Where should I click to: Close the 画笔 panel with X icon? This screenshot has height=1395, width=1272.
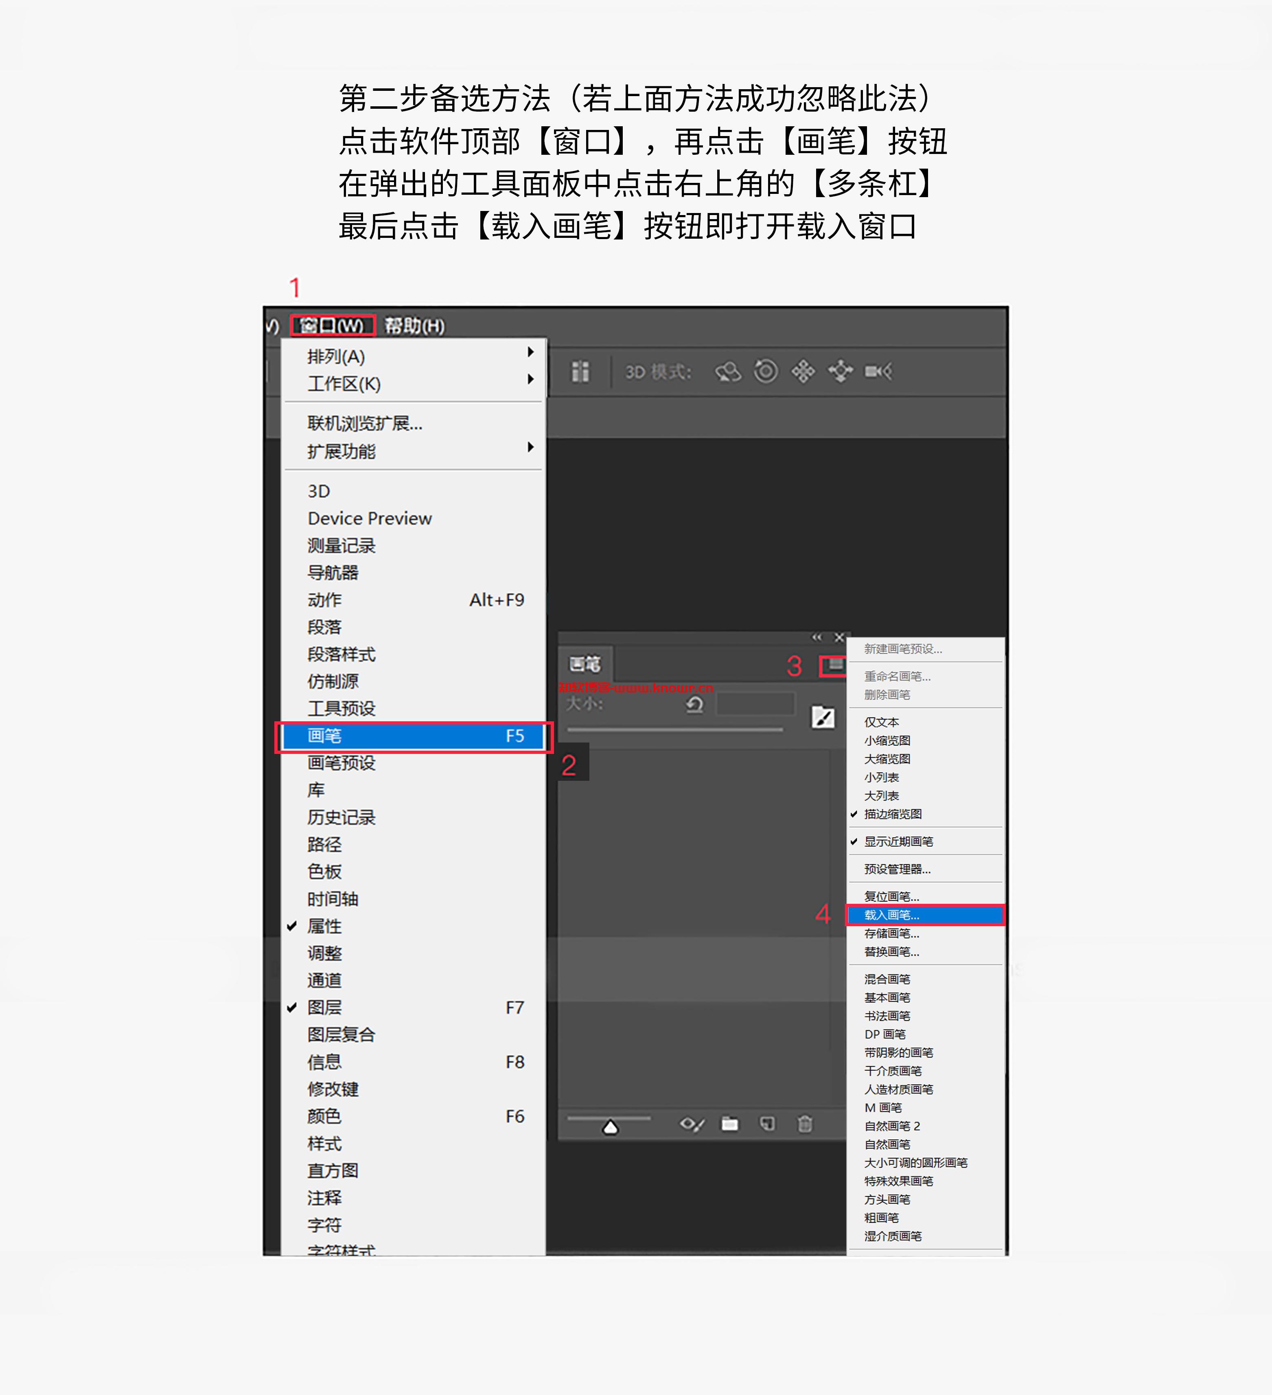(x=839, y=637)
